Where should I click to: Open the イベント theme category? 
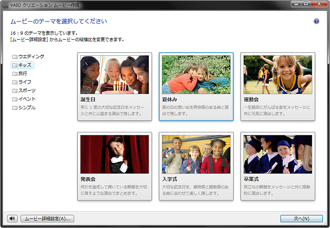[26, 99]
